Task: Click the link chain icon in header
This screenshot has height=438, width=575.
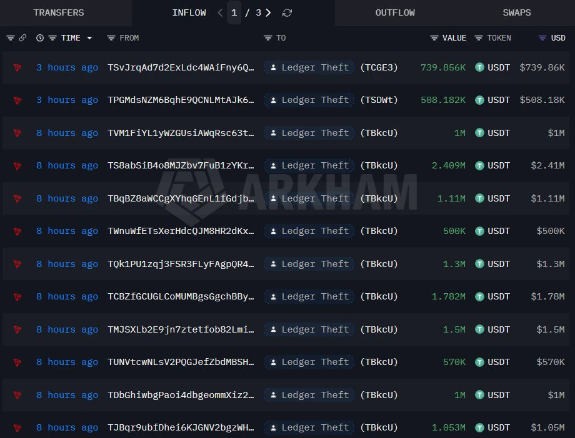Action: pyautogui.click(x=22, y=37)
